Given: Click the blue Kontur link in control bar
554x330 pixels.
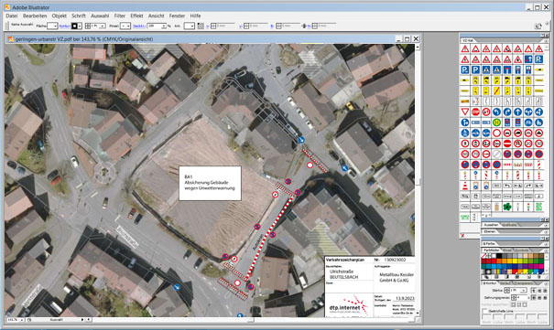Looking at the screenshot, I should coord(65,26).
